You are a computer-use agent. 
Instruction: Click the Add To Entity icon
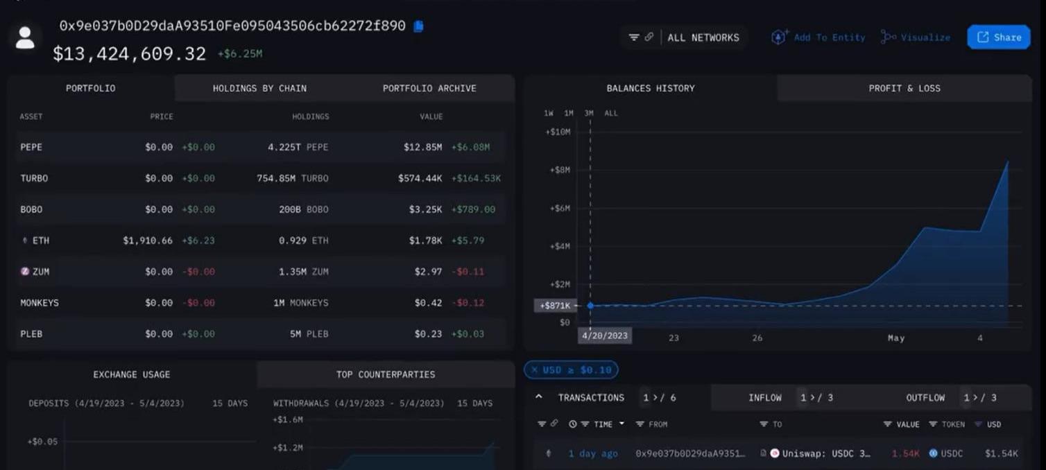779,37
